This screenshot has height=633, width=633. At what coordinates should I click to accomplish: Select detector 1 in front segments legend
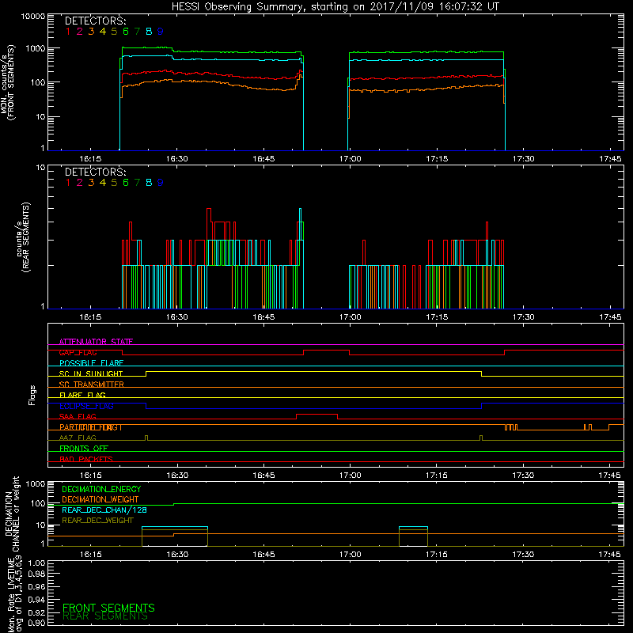(x=68, y=32)
